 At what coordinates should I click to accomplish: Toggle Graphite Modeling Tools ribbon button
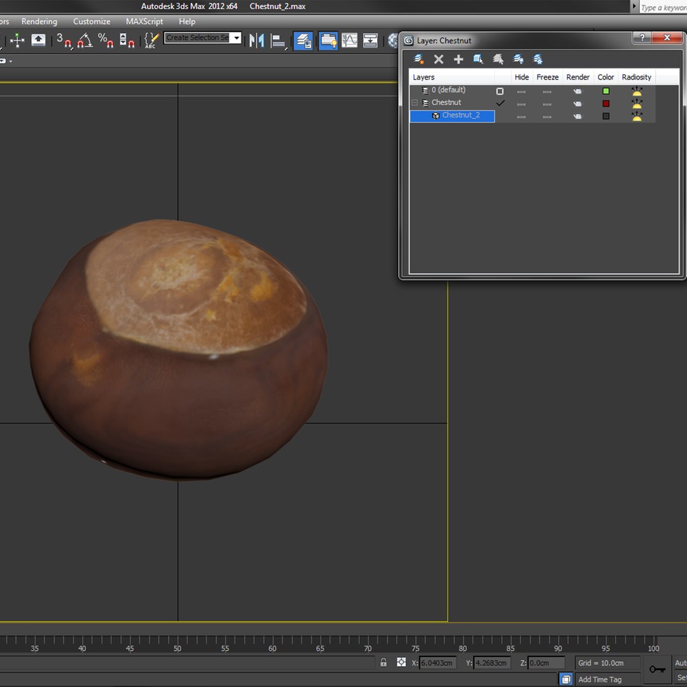pos(328,41)
